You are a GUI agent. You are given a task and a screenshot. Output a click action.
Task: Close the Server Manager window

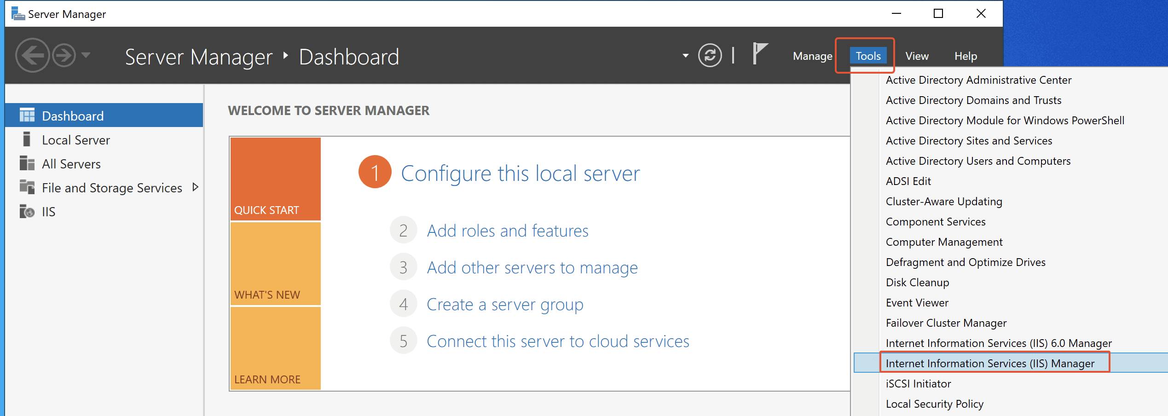click(x=981, y=14)
